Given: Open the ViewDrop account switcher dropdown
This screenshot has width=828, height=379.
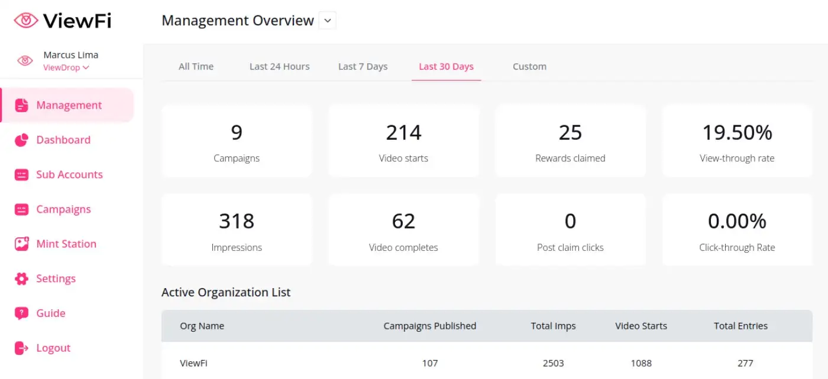Looking at the screenshot, I should 66,68.
